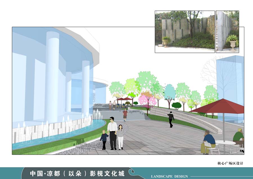The width and height of the screenshot is (253, 179).
Task: Click the LANDSCAPE DESIGN text in footer
Action: pos(170,176)
